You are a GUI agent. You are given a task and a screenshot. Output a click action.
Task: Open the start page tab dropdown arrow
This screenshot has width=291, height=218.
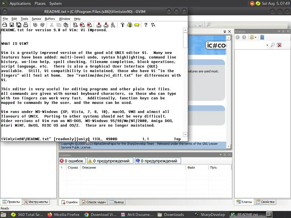225,32
